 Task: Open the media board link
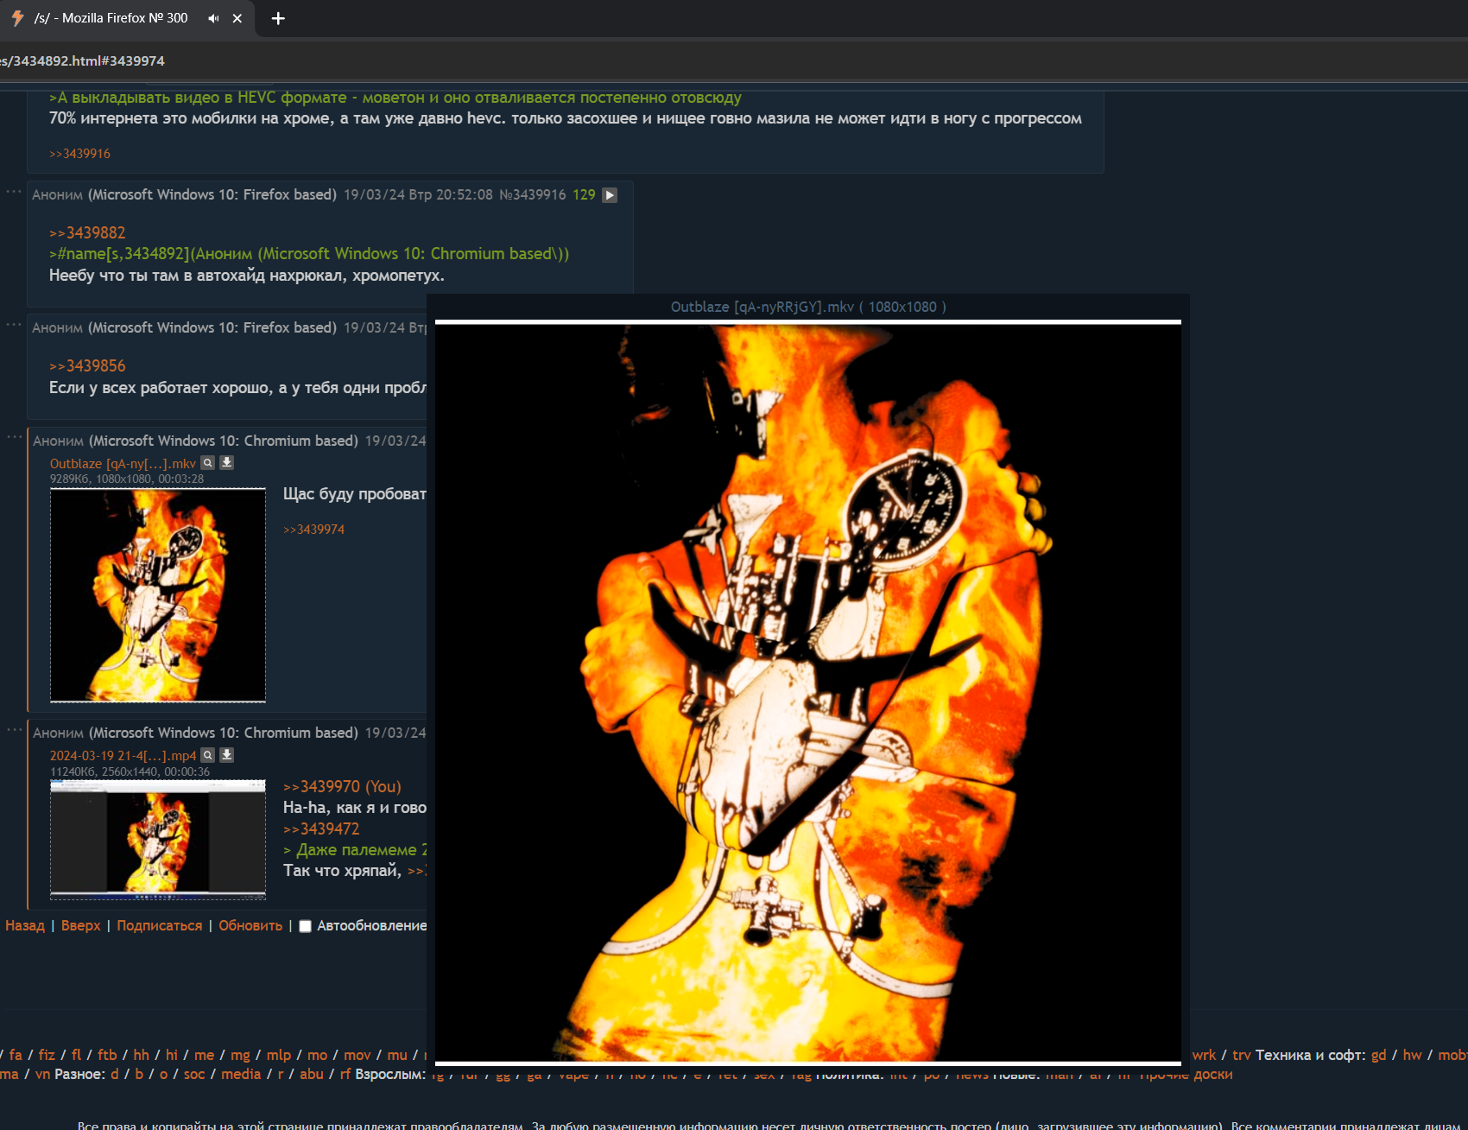coord(241,1074)
